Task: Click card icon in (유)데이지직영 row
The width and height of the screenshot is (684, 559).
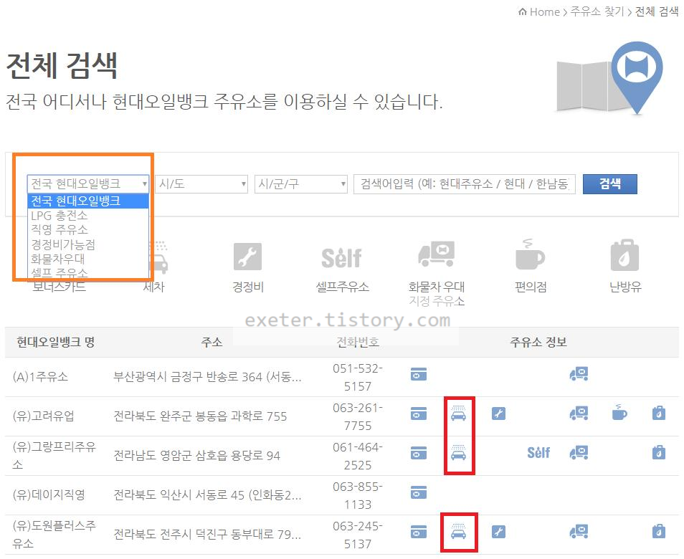Action: [419, 492]
